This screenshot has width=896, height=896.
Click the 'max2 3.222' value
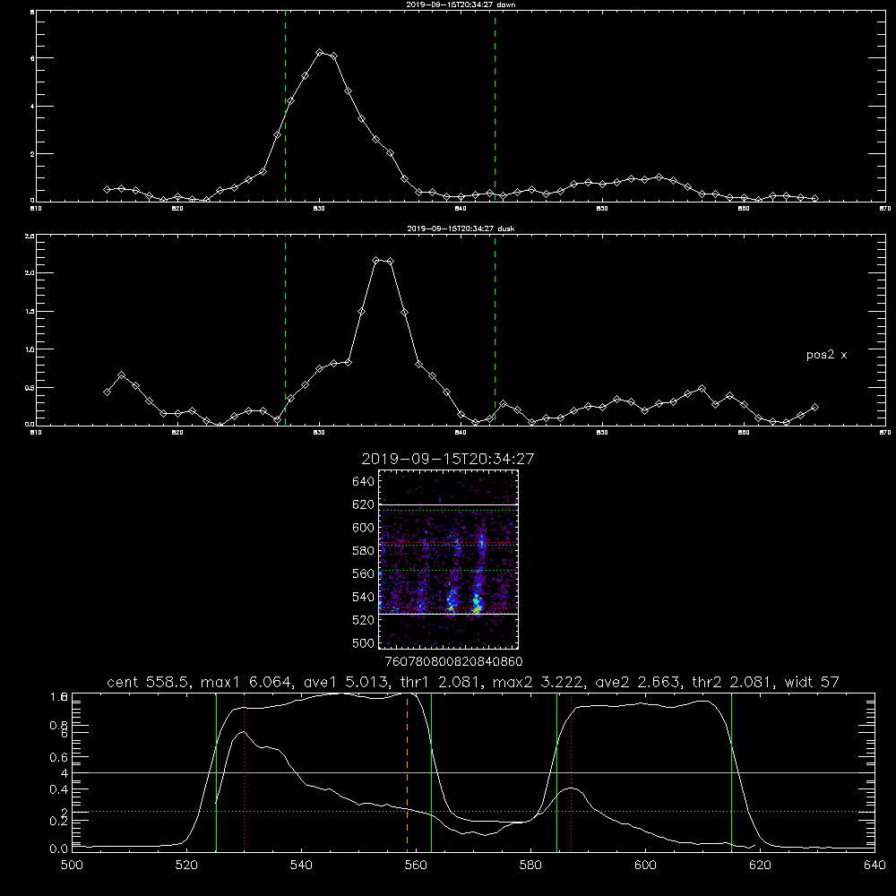tap(537, 682)
